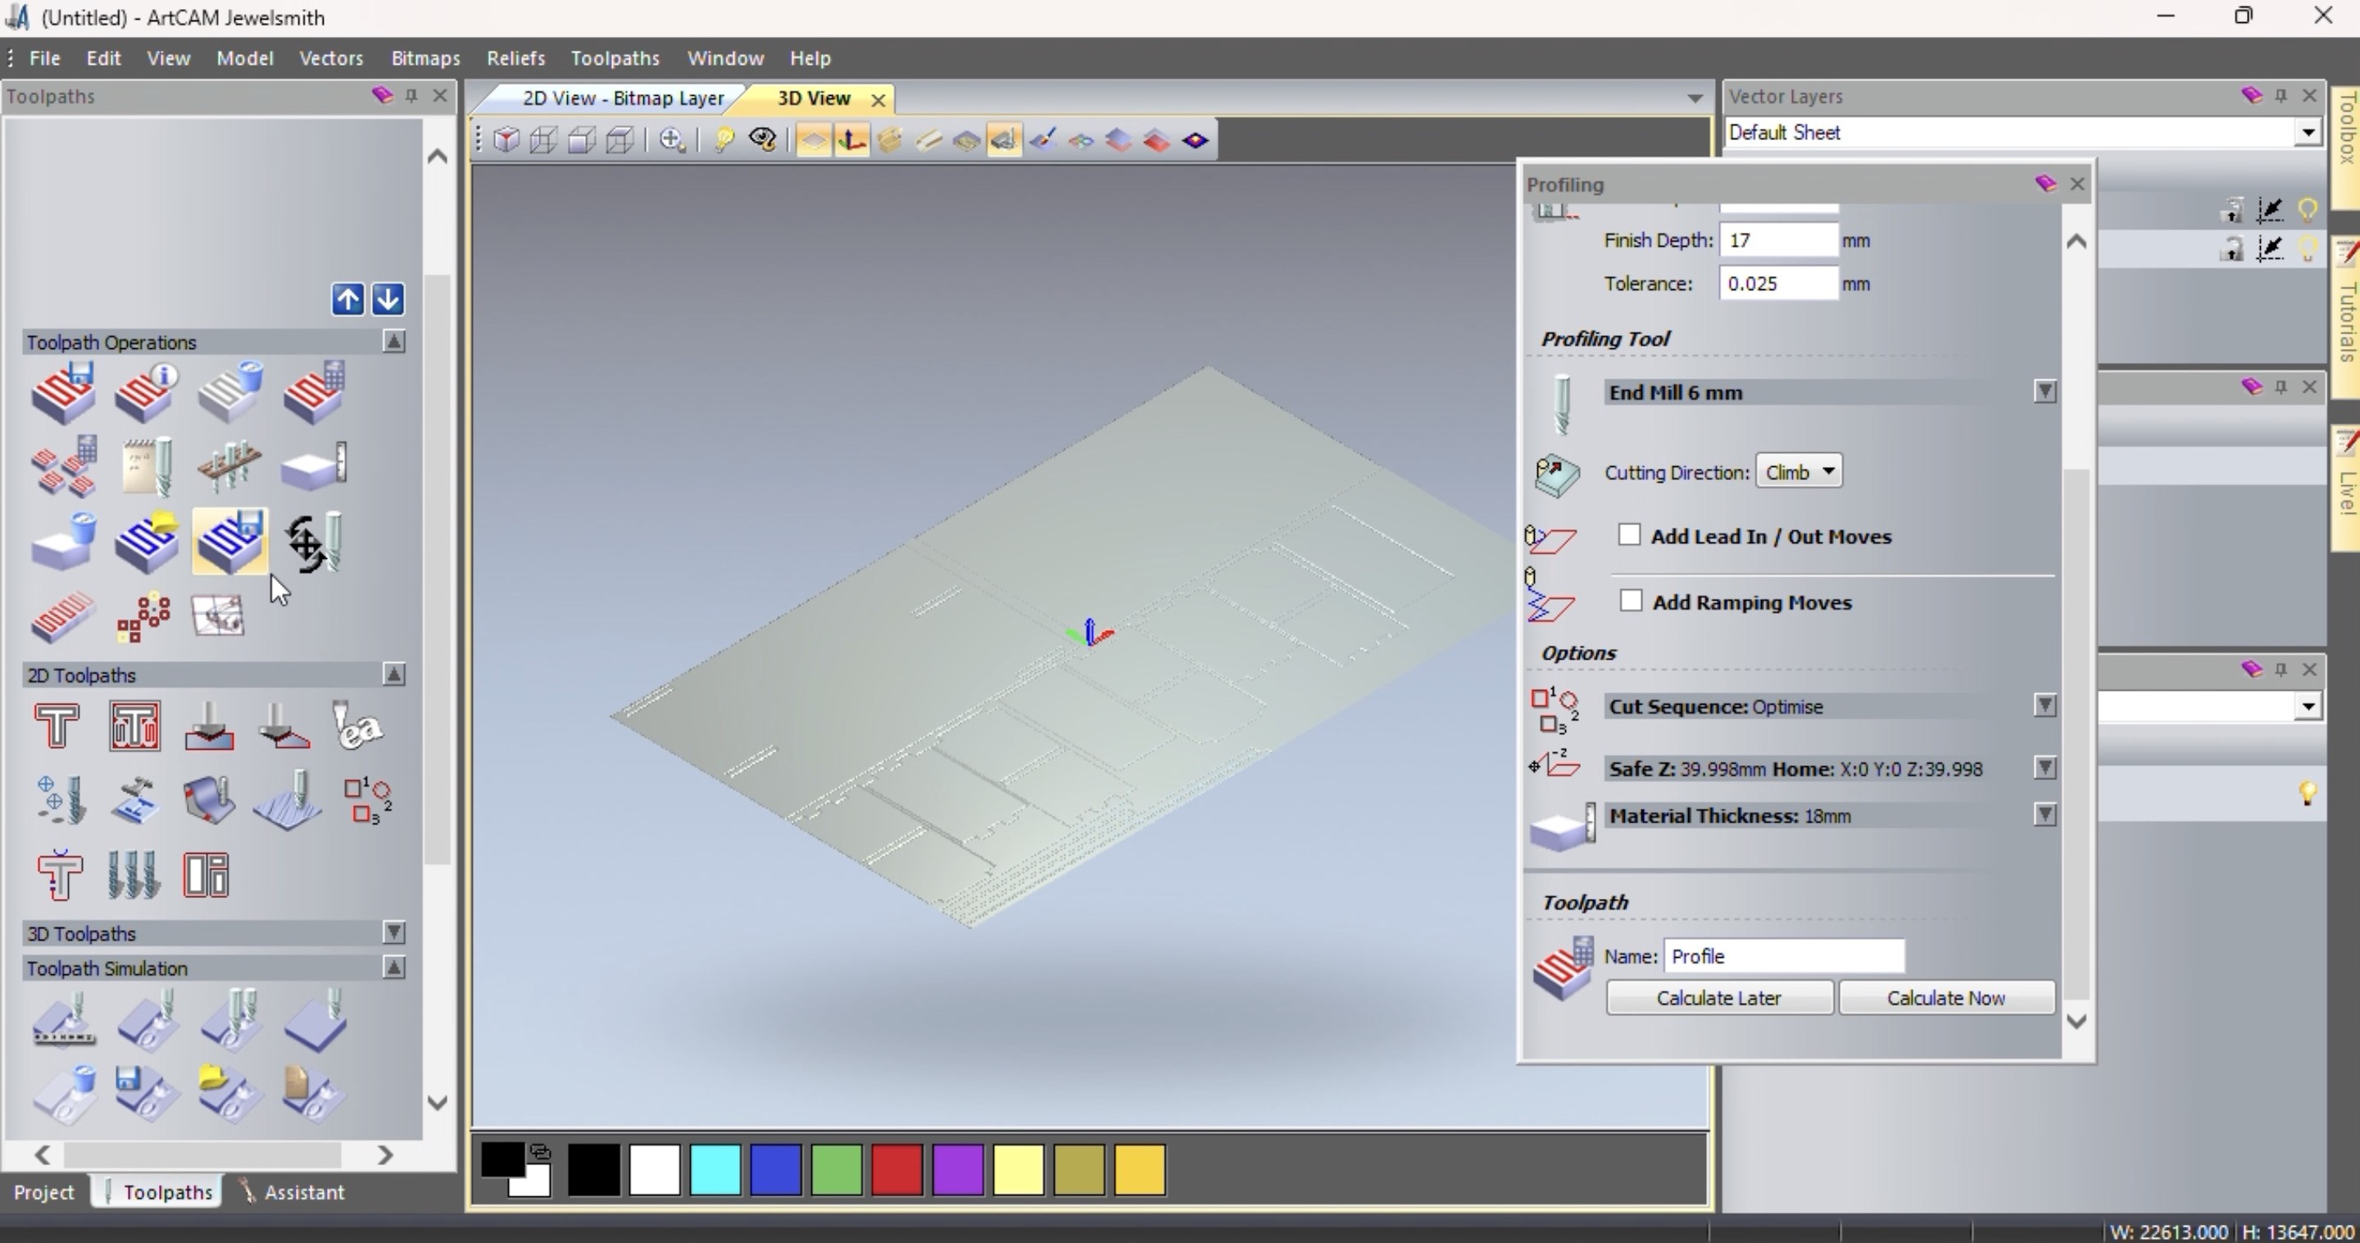Image resolution: width=2360 pixels, height=1243 pixels.
Task: Expand the Cut Sequence Optimise section
Action: pos(2044,706)
